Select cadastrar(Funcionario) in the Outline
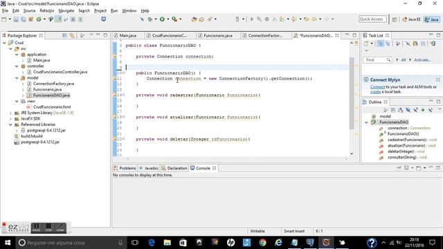The width and height of the screenshot is (443, 249). tap(407, 140)
